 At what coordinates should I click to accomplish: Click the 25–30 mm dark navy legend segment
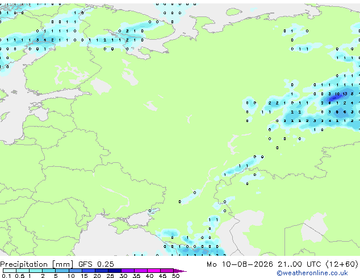pyautogui.click(x=114, y=271)
